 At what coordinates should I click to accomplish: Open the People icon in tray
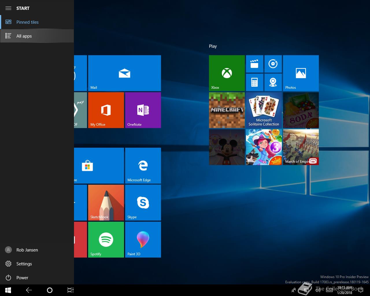pos(294,290)
